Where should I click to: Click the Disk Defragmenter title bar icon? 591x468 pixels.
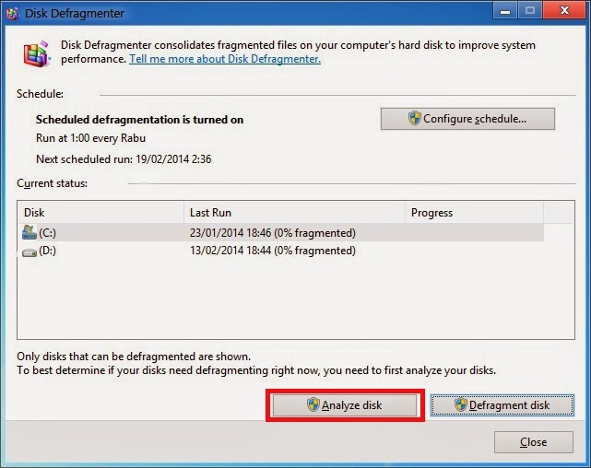coord(12,14)
